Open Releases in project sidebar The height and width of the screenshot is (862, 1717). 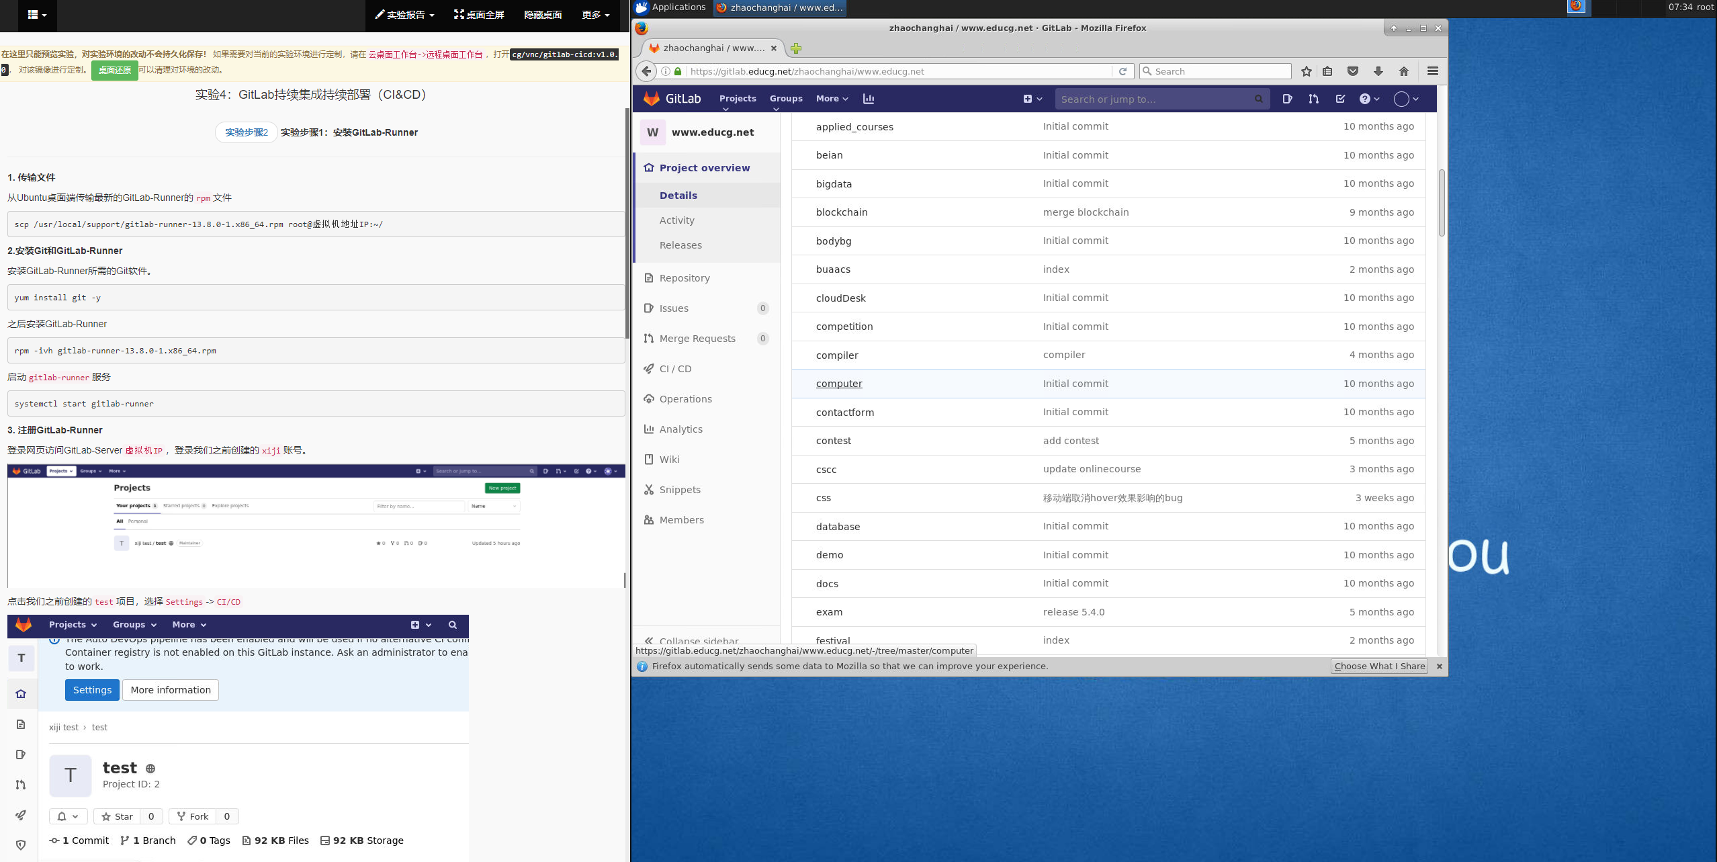pyautogui.click(x=680, y=245)
